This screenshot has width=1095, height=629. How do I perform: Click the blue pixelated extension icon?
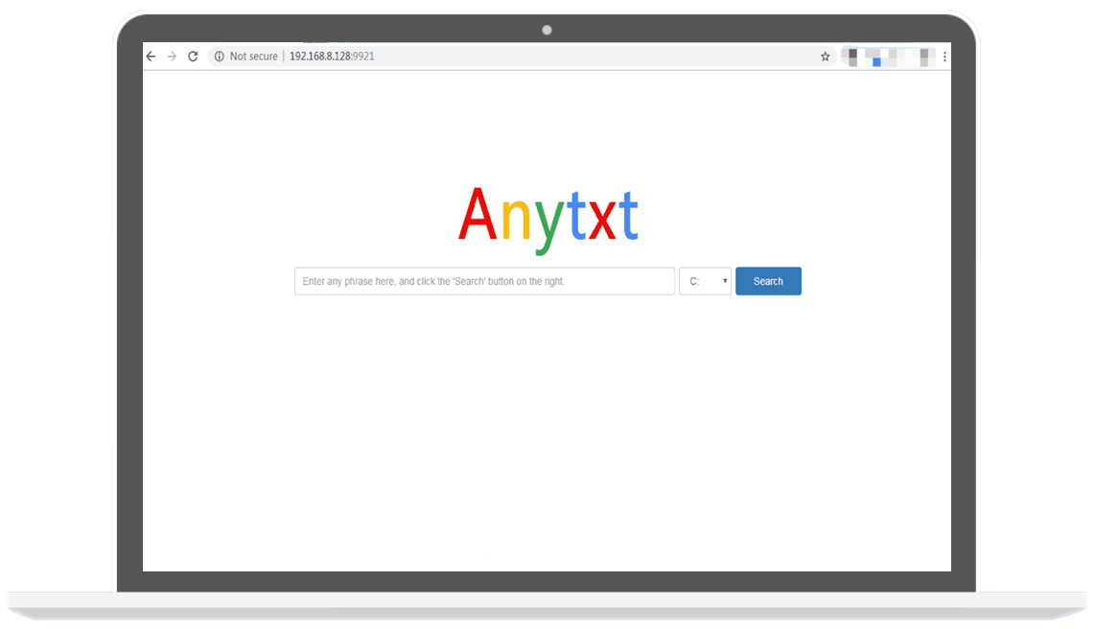(x=875, y=59)
